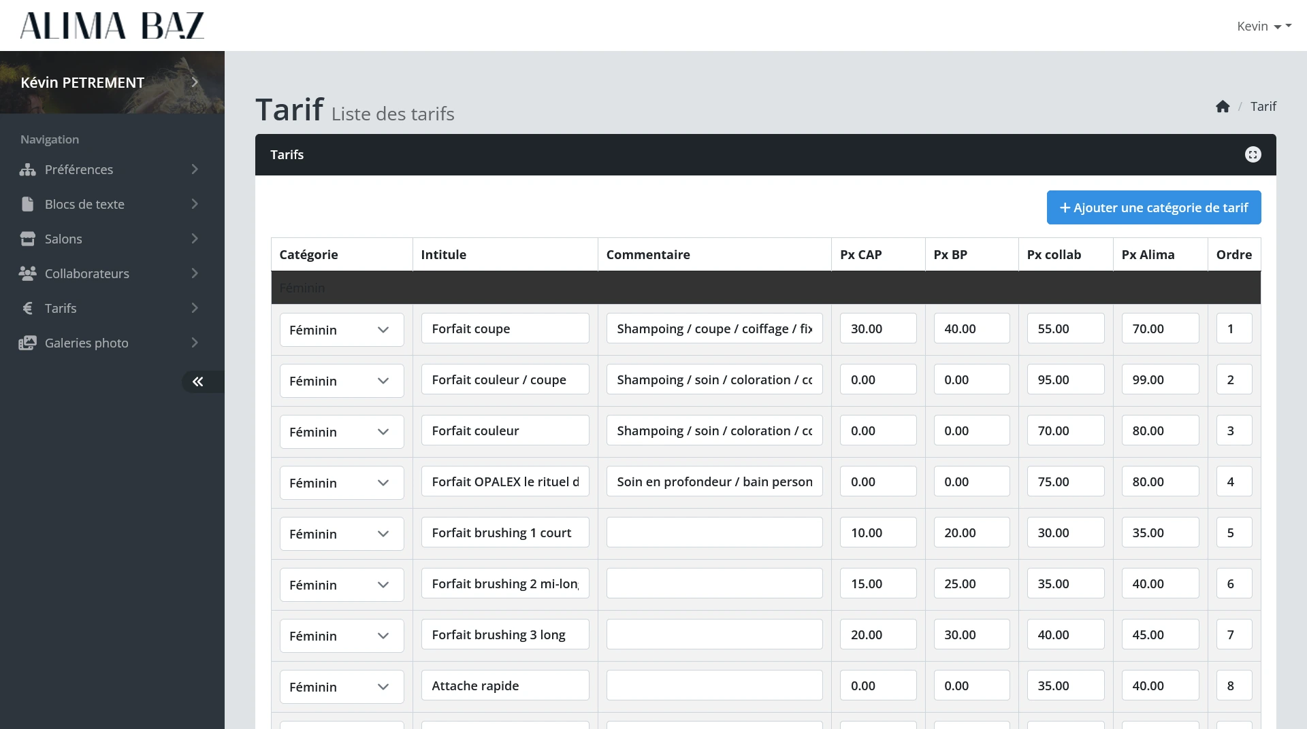Click the home icon in the breadcrumb
Image resolution: width=1307 pixels, height=729 pixels.
pyautogui.click(x=1223, y=107)
